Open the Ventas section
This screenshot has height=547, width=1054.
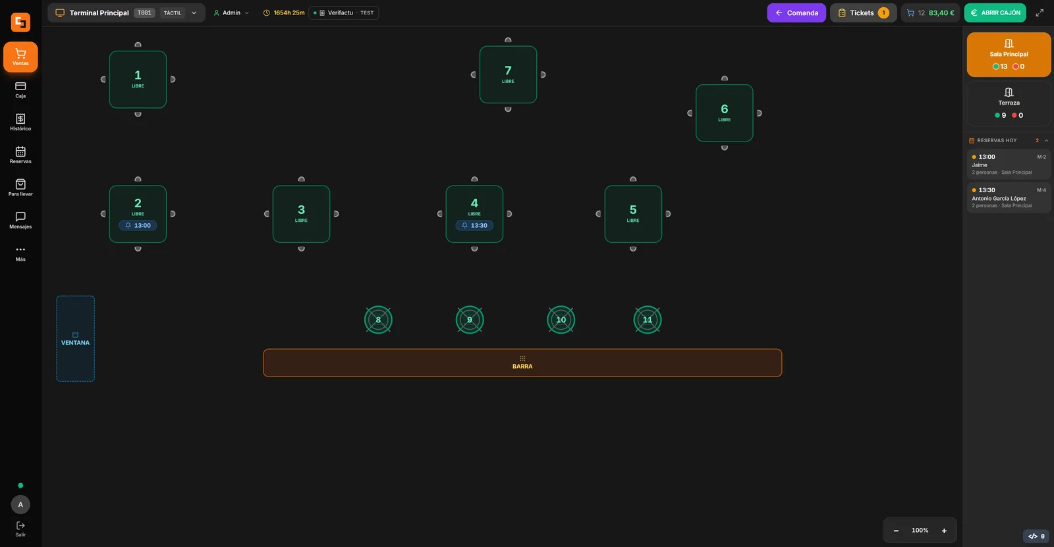pos(20,57)
